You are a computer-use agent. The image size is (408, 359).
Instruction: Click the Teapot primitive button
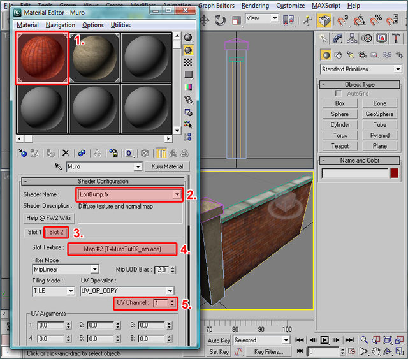pos(340,146)
